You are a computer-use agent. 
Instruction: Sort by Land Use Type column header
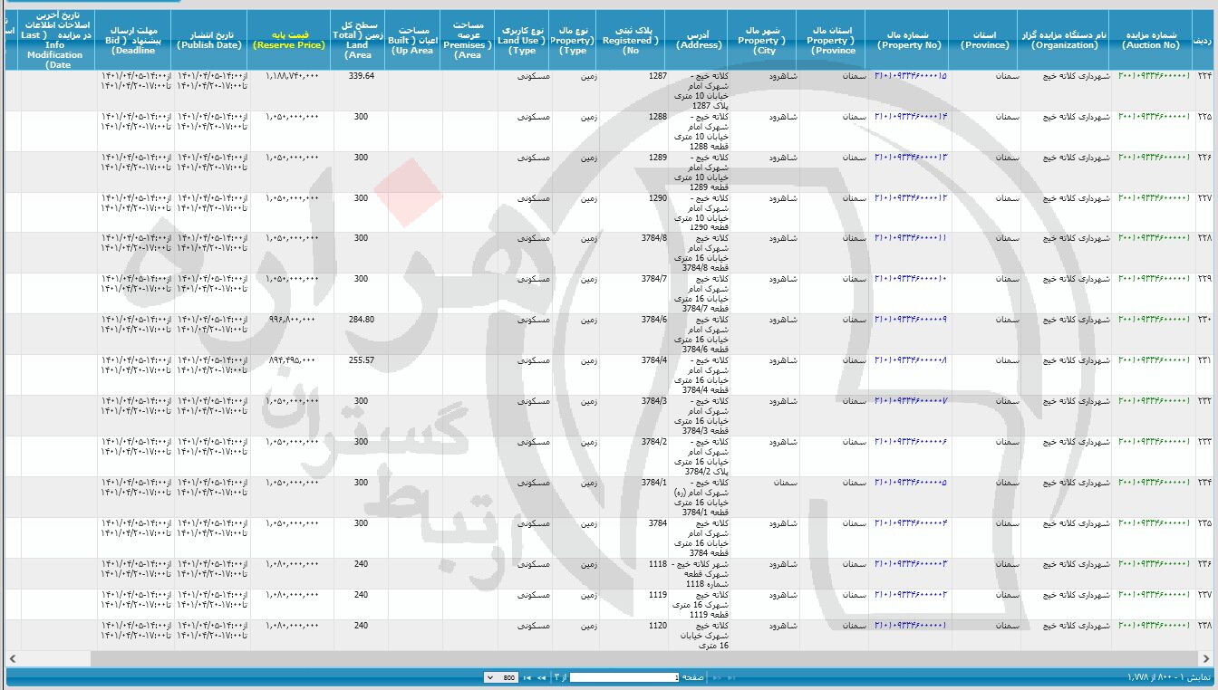click(522, 40)
